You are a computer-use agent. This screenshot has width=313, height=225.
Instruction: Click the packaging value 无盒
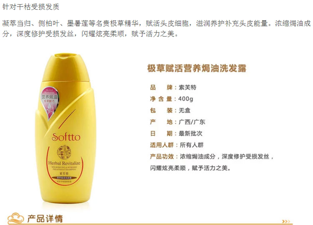click(x=184, y=110)
